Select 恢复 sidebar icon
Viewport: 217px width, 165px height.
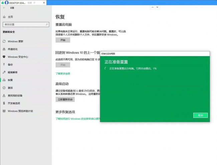(x=4, y=80)
